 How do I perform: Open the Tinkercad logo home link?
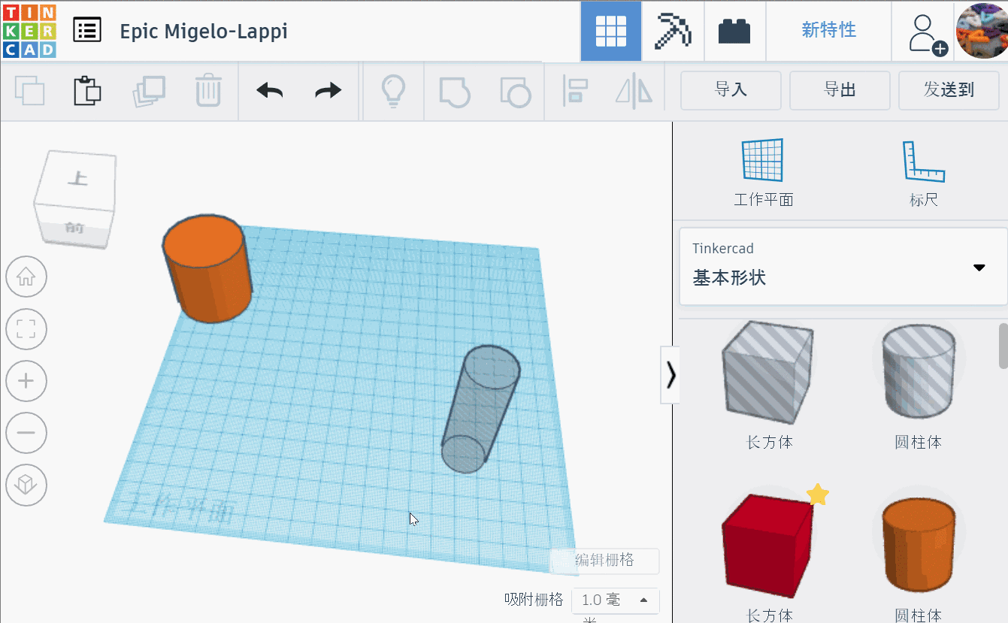coord(29,31)
